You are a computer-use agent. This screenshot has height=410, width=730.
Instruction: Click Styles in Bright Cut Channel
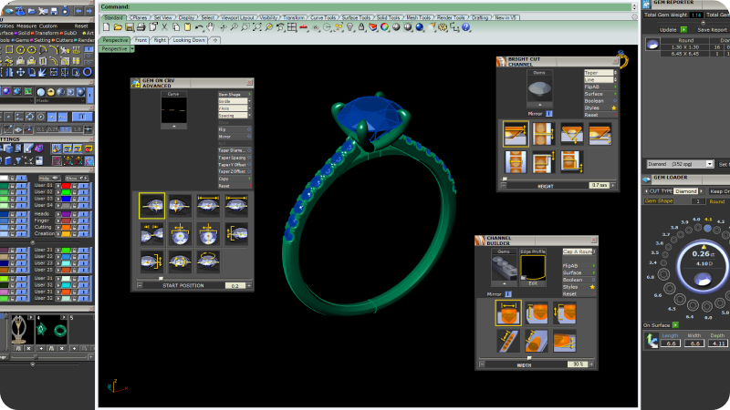[x=600, y=108]
